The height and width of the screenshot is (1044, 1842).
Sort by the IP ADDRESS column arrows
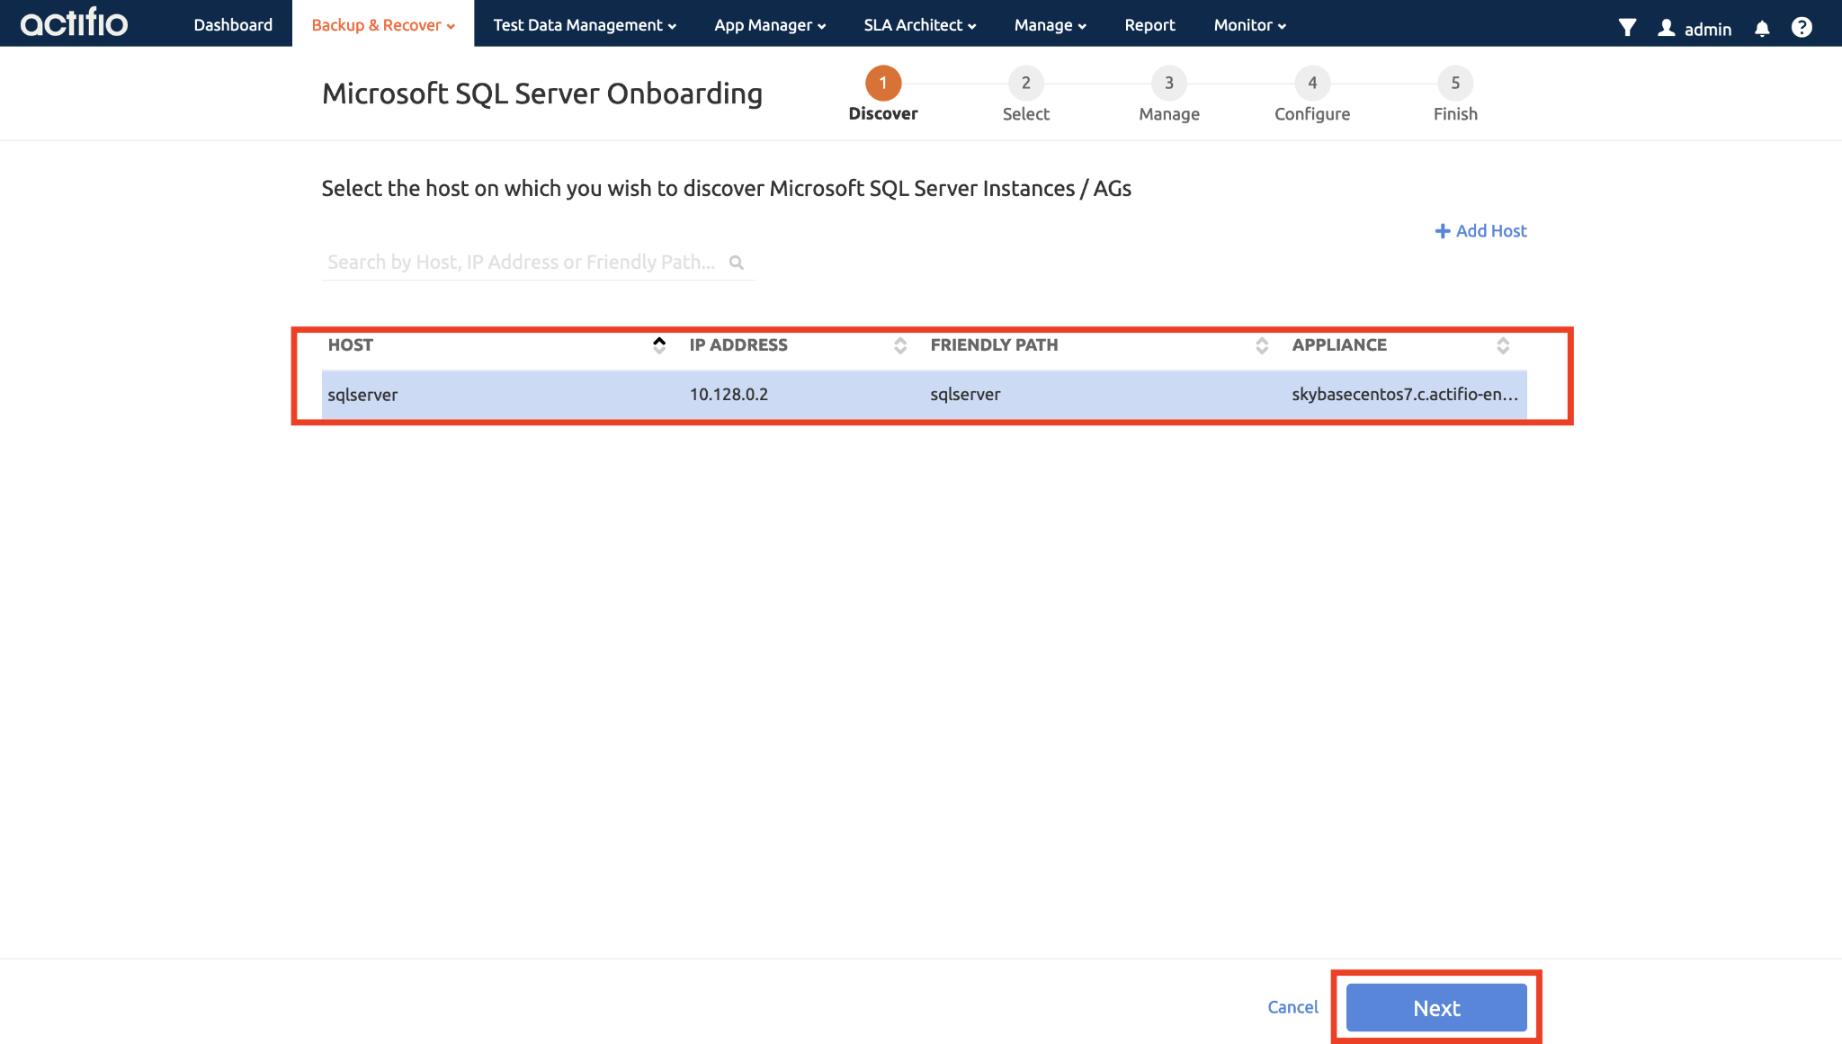pyautogui.click(x=900, y=345)
